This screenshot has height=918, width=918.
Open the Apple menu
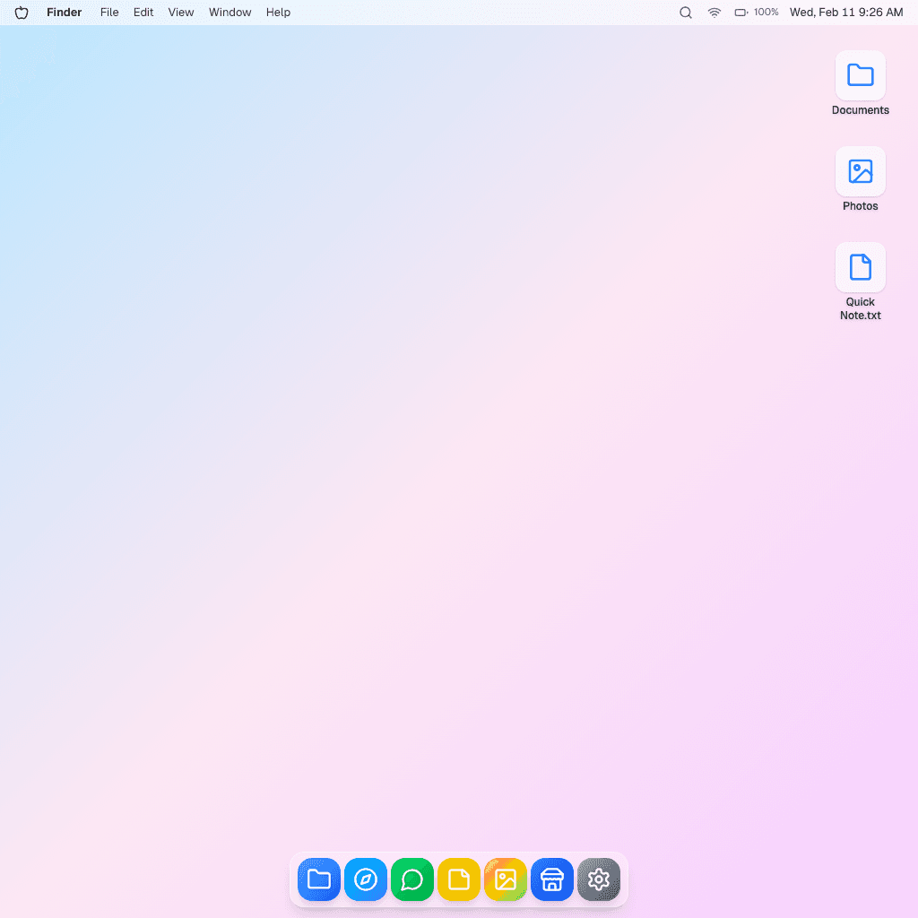(21, 13)
